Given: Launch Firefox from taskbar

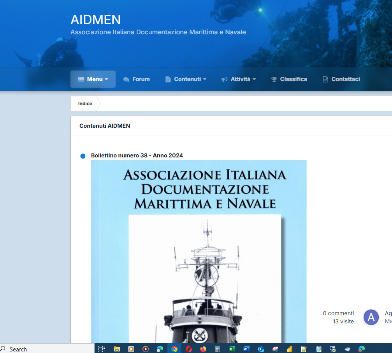Looking at the screenshot, I should [203, 349].
